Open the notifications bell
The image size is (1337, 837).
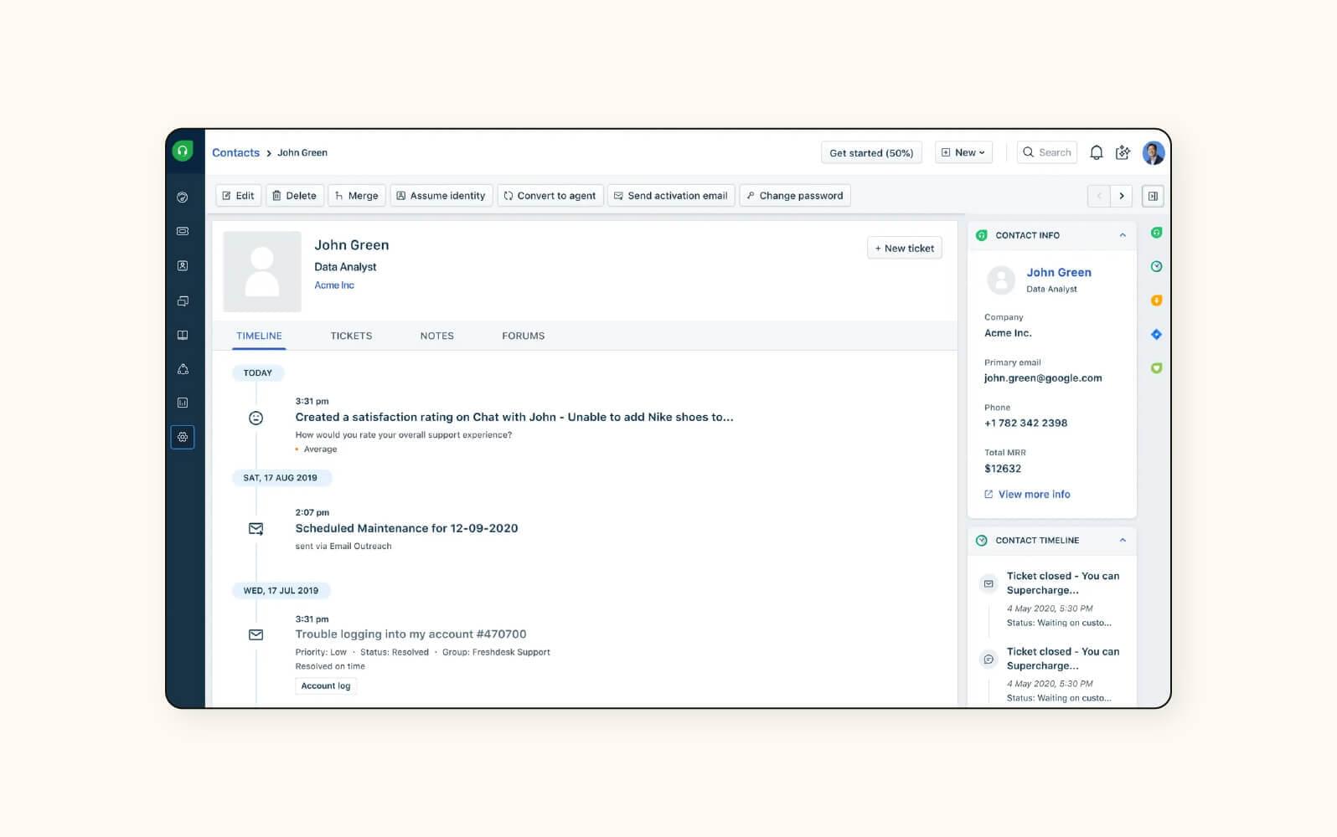[1096, 152]
